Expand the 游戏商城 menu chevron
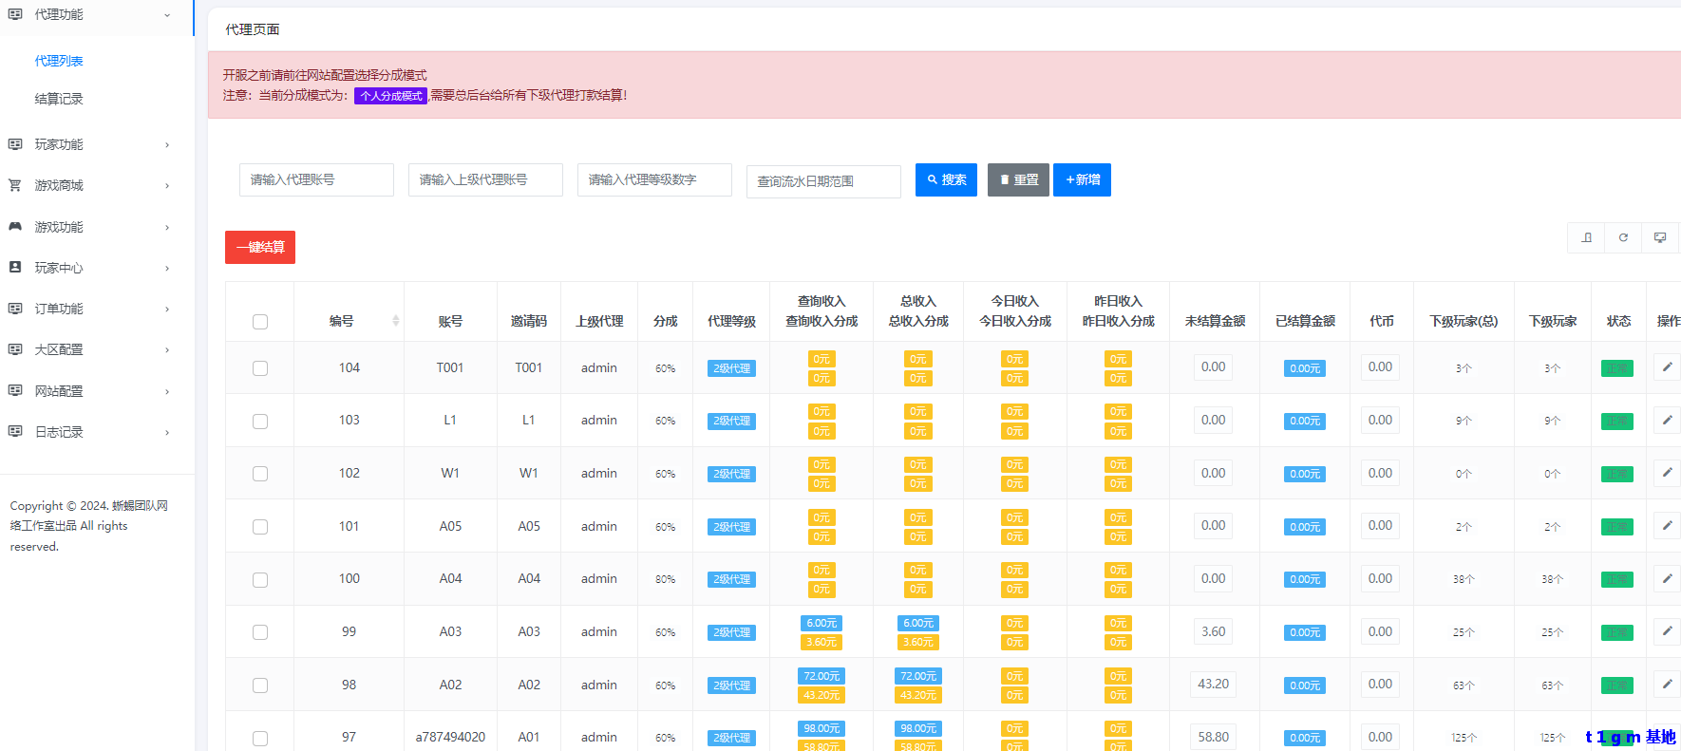Image resolution: width=1681 pixels, height=751 pixels. (x=167, y=186)
